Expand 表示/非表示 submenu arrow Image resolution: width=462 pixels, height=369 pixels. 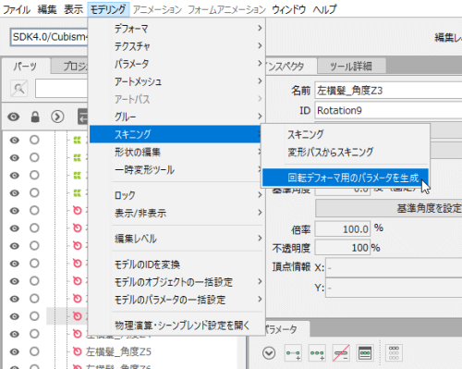point(260,213)
